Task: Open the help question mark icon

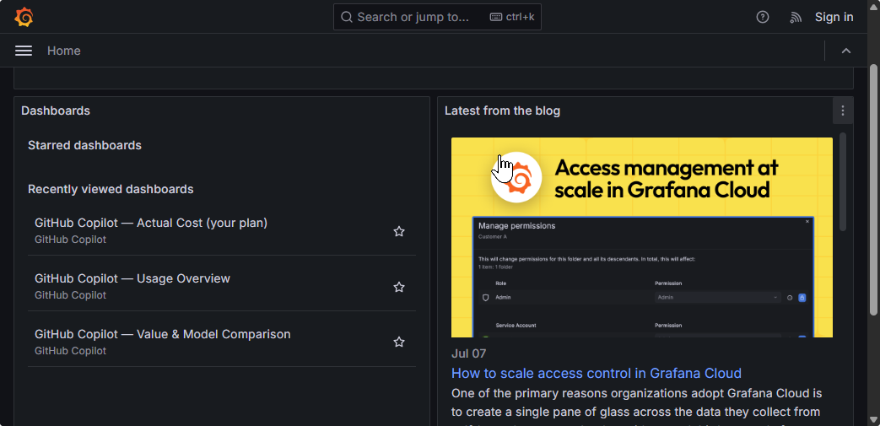Action: 762,17
